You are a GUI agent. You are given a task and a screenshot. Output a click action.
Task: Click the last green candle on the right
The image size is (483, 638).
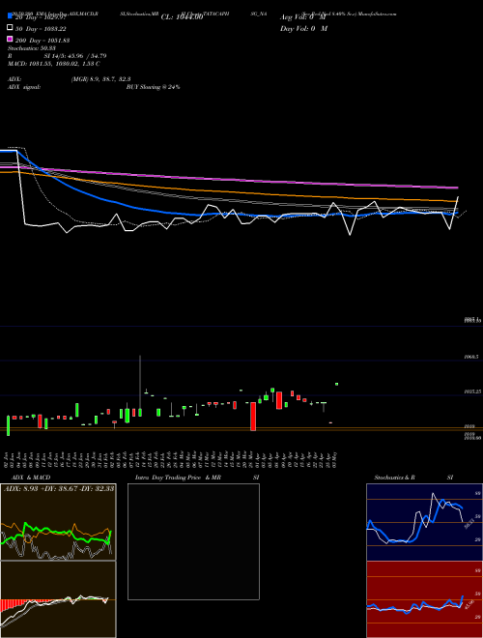[336, 384]
